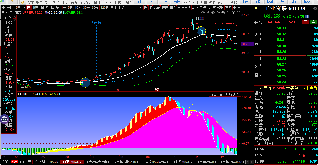Open the far-right toolbar dropdown arrow

pyautogui.click(x=239, y=8)
